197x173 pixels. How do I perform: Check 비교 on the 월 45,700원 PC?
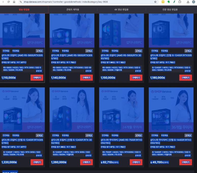point(188,135)
